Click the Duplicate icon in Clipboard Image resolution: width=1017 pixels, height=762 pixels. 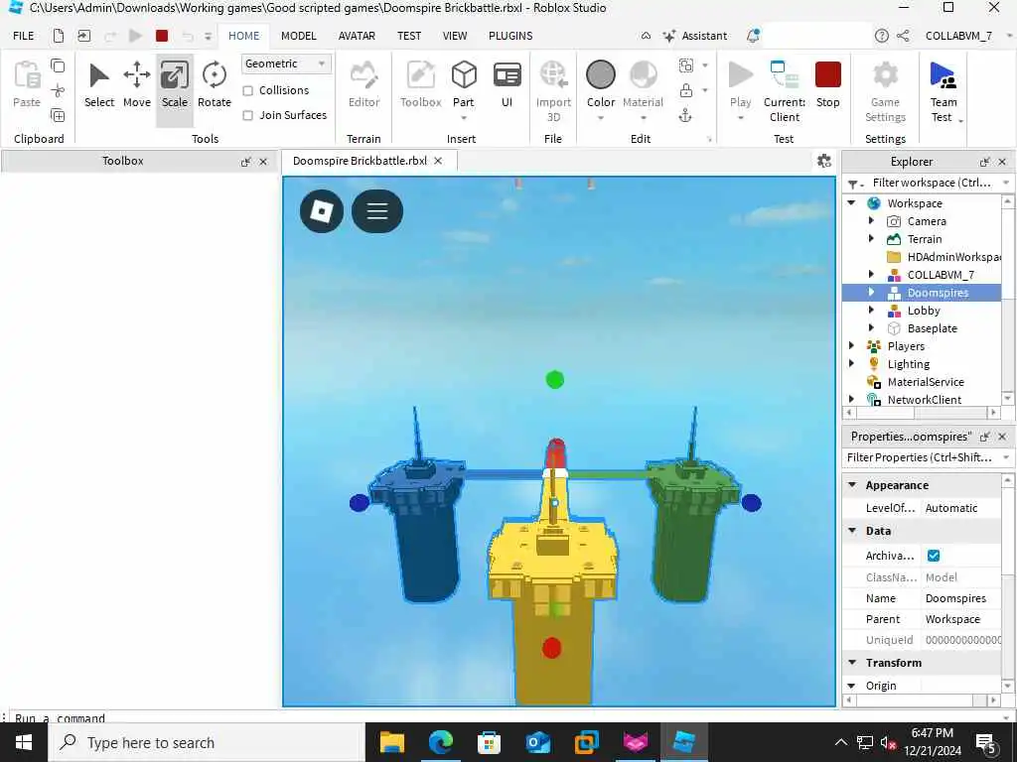tap(58, 116)
